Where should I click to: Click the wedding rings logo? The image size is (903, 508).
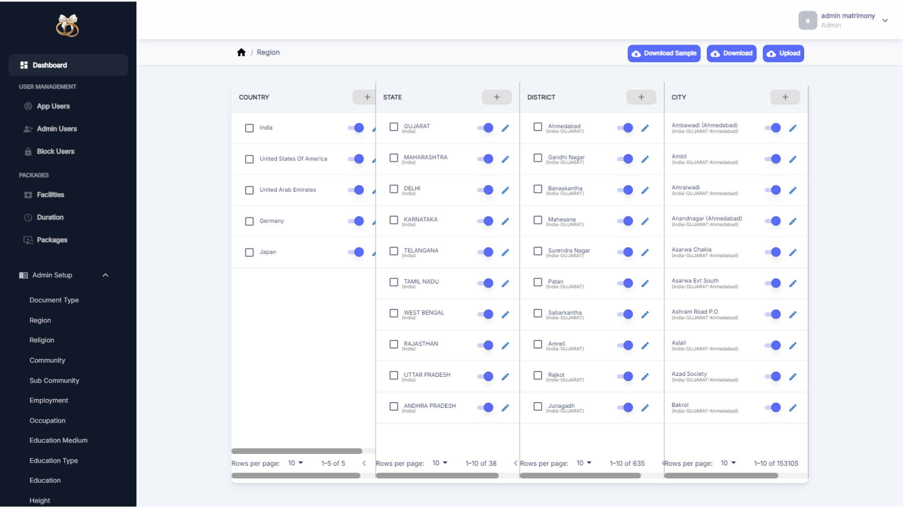point(67,25)
